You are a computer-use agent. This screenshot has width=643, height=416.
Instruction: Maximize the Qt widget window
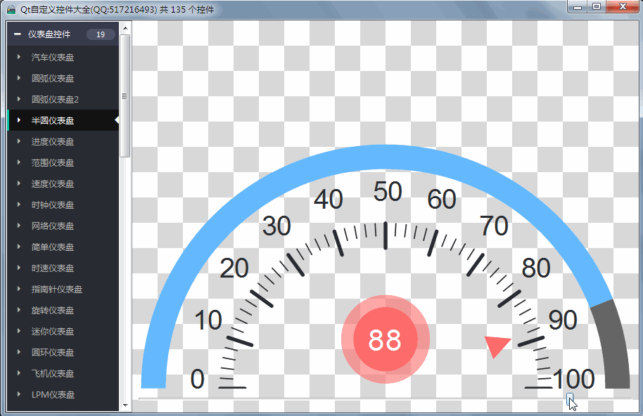tap(596, 7)
